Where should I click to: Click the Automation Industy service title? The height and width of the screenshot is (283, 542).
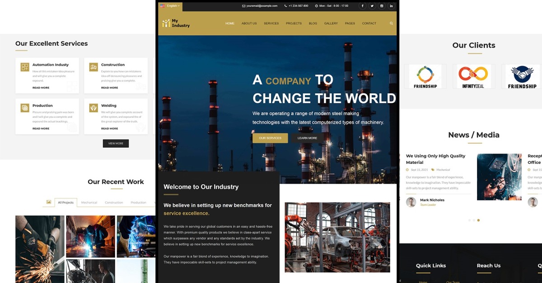pos(51,65)
